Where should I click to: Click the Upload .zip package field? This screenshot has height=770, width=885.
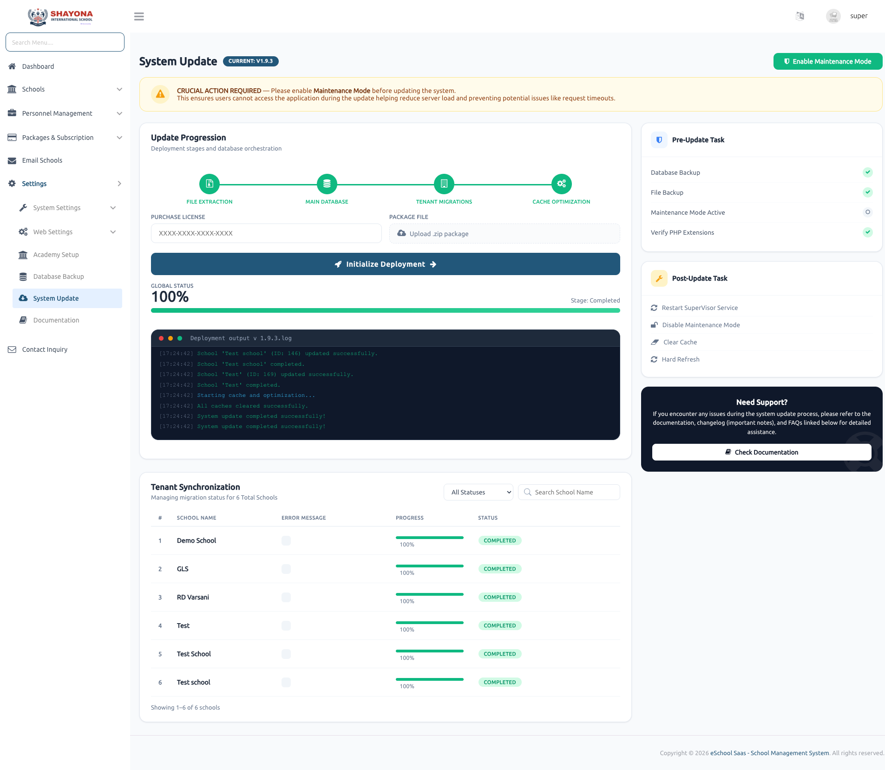click(x=505, y=233)
